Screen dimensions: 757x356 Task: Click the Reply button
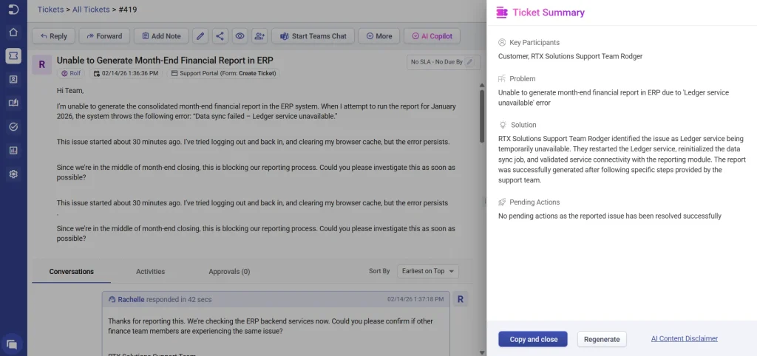(x=53, y=36)
